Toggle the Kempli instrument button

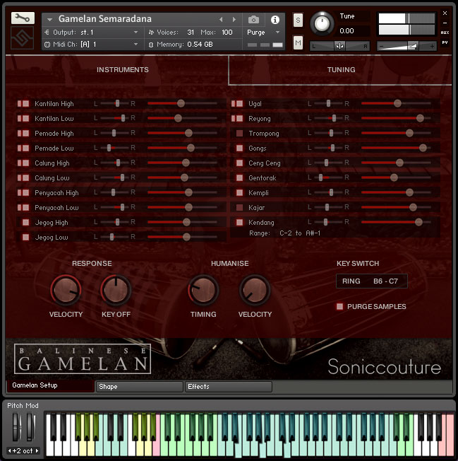239,192
